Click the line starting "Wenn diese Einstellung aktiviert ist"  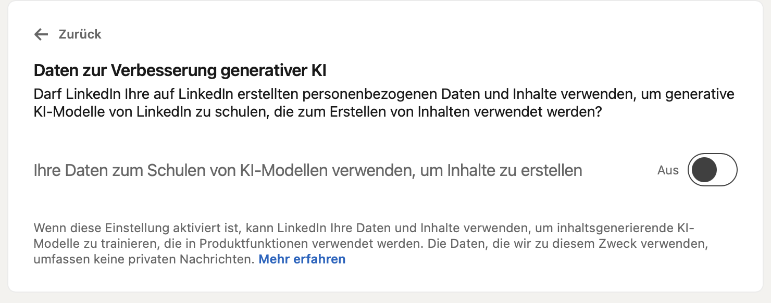[x=364, y=228]
